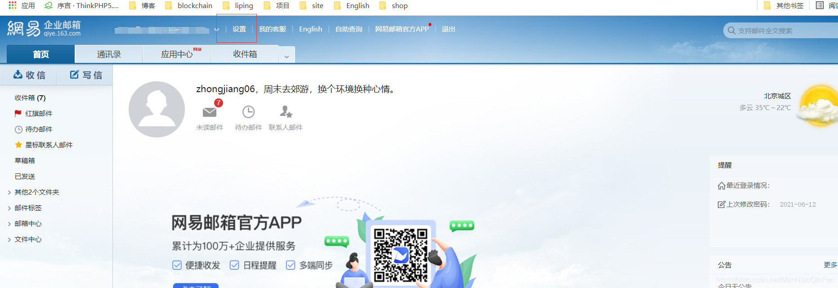838x288 pixels.
Task: Click the Chrome apps grid icon
Action: [13, 5]
